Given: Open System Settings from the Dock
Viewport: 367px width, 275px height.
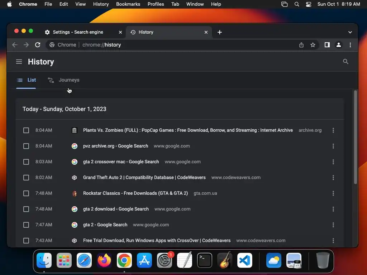Looking at the screenshot, I should (164, 260).
